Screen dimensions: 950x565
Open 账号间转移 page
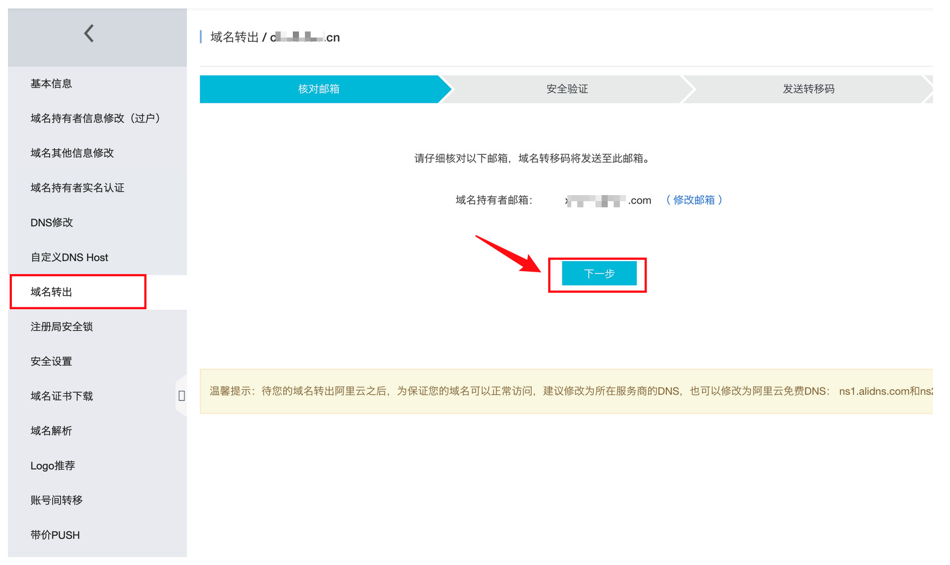56,500
